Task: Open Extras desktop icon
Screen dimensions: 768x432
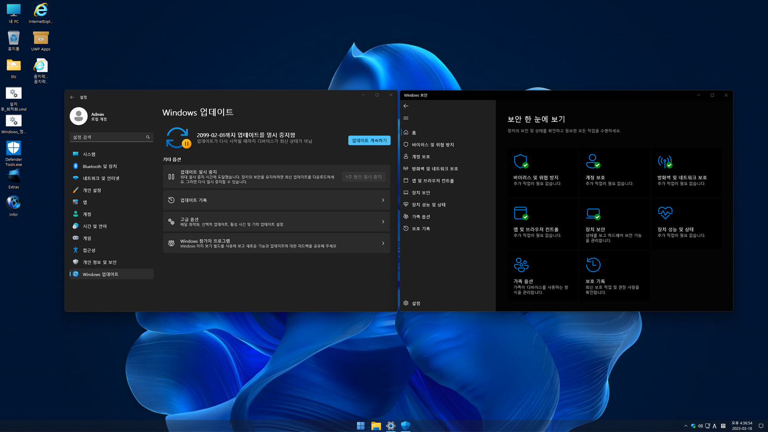Action: click(13, 179)
